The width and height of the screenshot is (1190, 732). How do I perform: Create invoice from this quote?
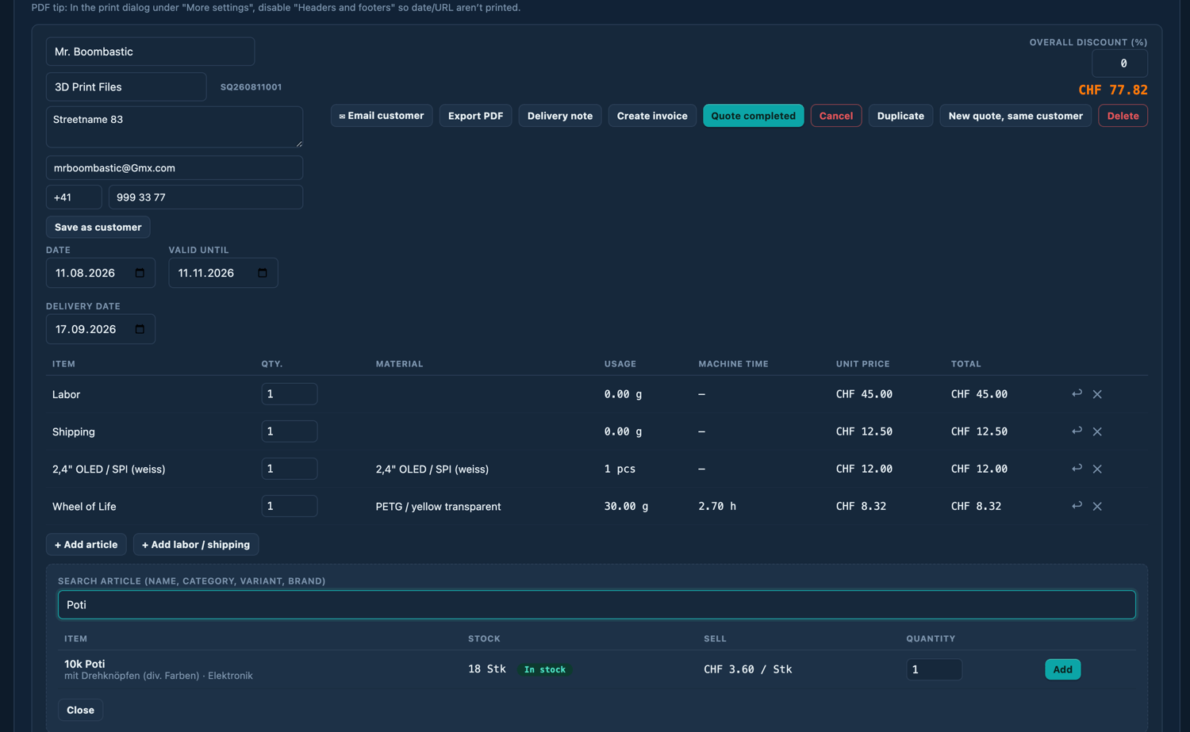[x=652, y=116]
